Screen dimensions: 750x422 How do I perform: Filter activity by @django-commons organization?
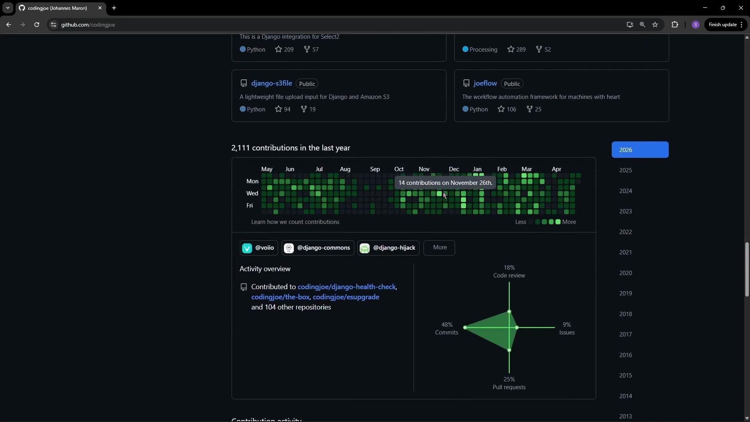[x=318, y=248]
